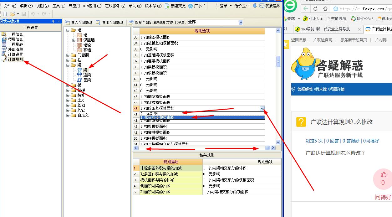Click 恢复全部计算规则 button
This screenshot has height=217, width=392.
[x=147, y=23]
